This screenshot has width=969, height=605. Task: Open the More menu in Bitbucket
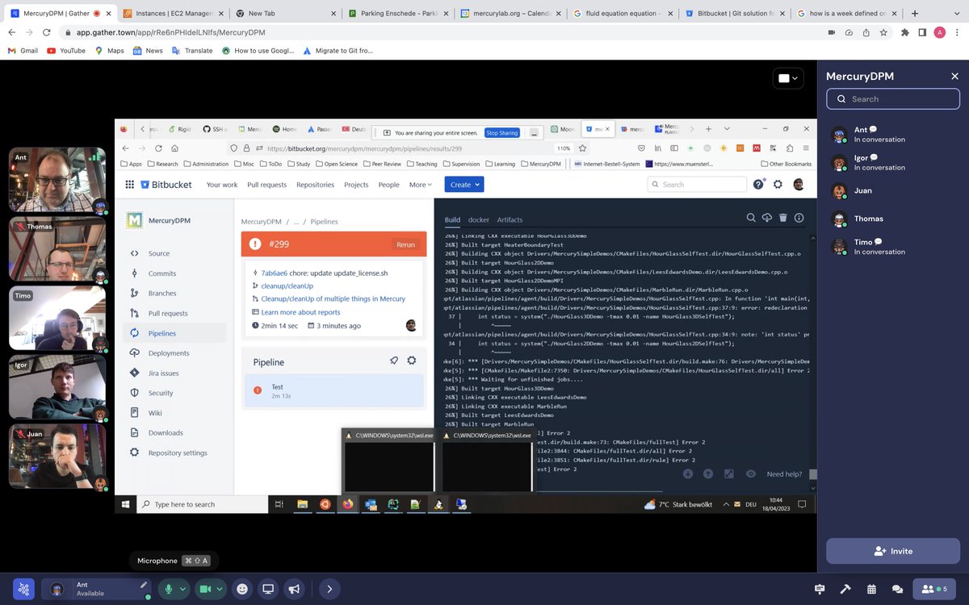point(420,185)
